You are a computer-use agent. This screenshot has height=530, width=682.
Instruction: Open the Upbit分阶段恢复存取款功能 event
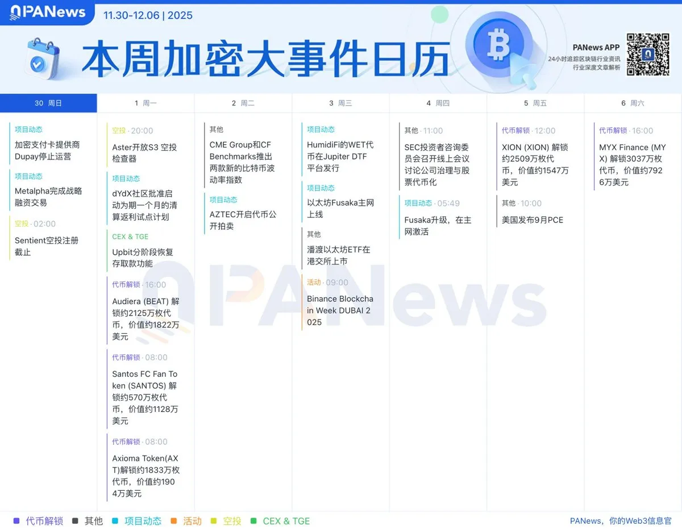(143, 258)
